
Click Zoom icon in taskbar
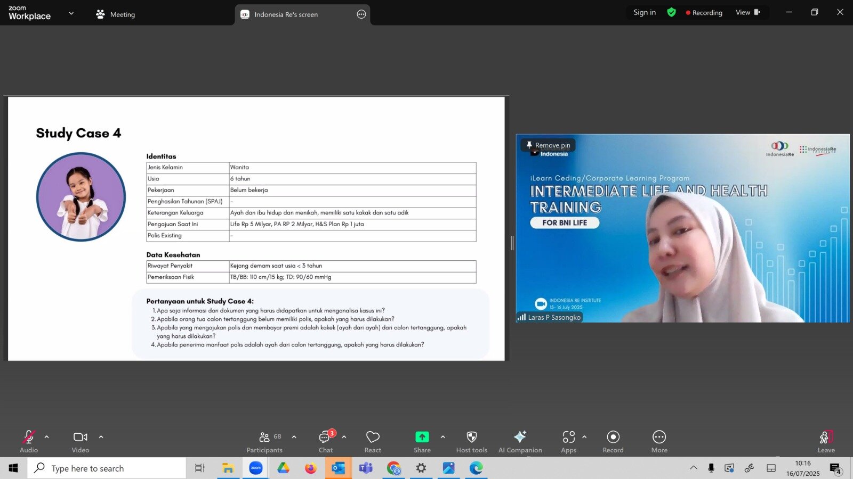[x=256, y=468]
